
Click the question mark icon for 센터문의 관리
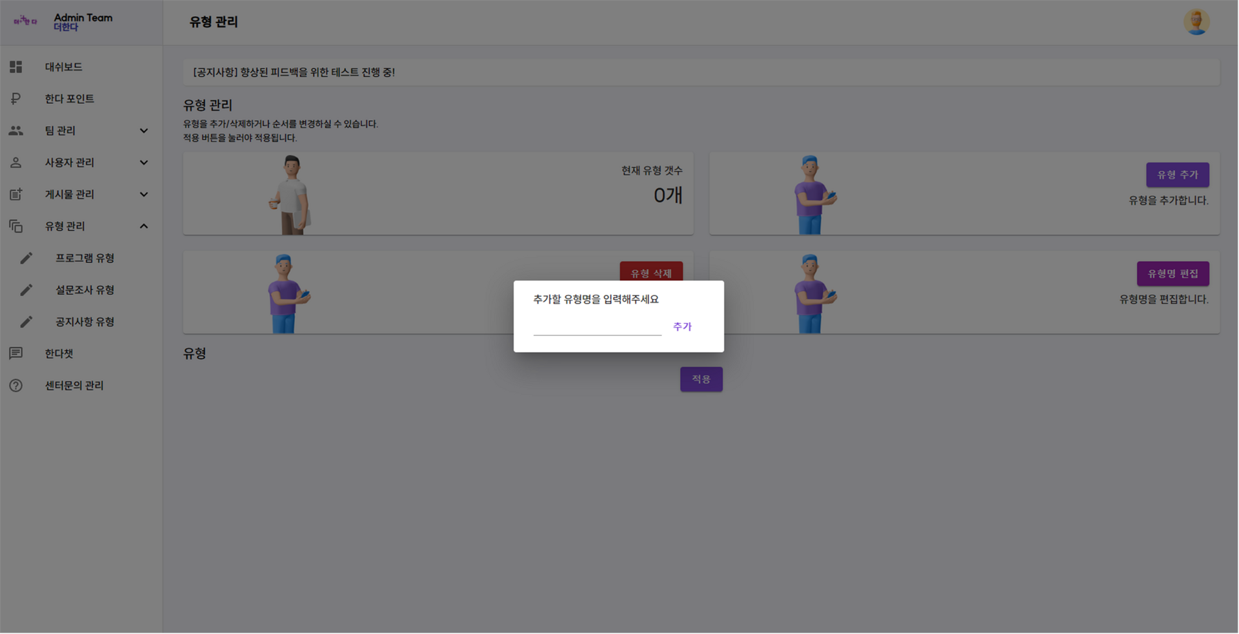[15, 385]
